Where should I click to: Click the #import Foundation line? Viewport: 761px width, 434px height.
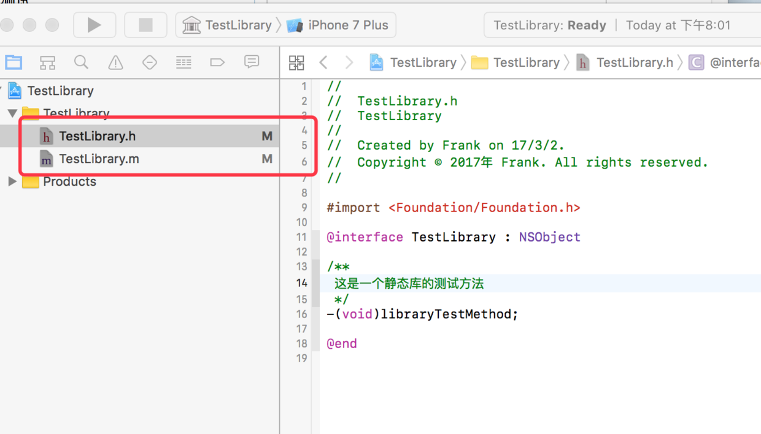click(x=454, y=208)
